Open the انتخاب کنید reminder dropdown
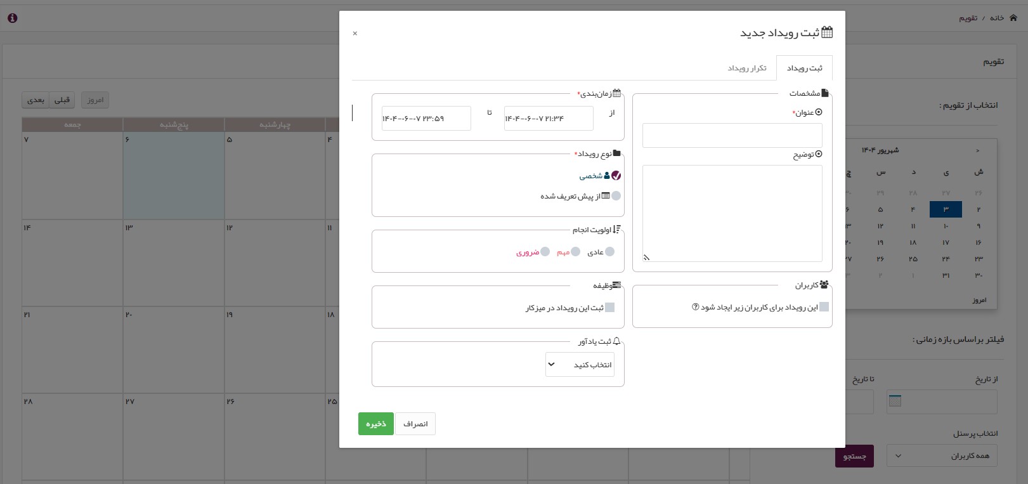Image resolution: width=1028 pixels, height=484 pixels. [x=580, y=365]
